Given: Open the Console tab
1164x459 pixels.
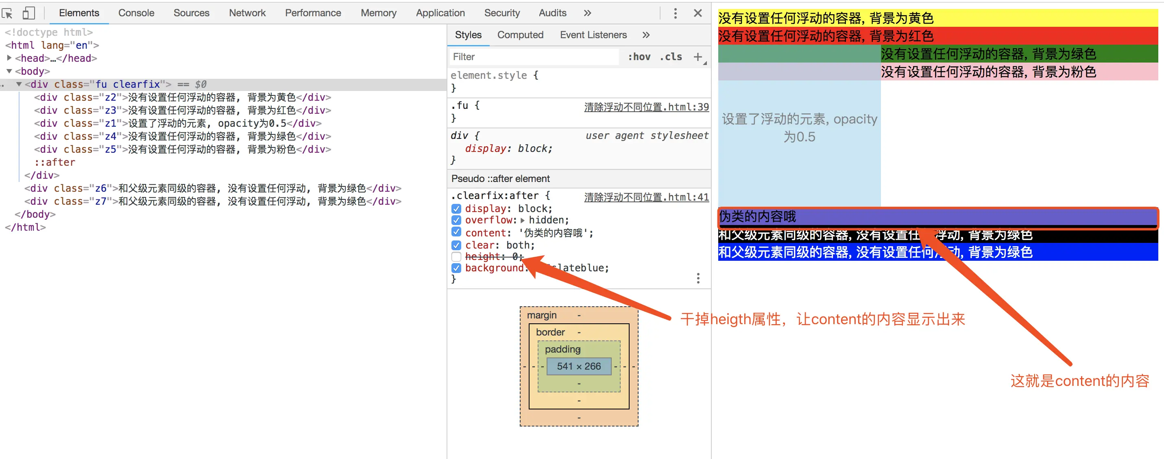Looking at the screenshot, I should click(136, 13).
